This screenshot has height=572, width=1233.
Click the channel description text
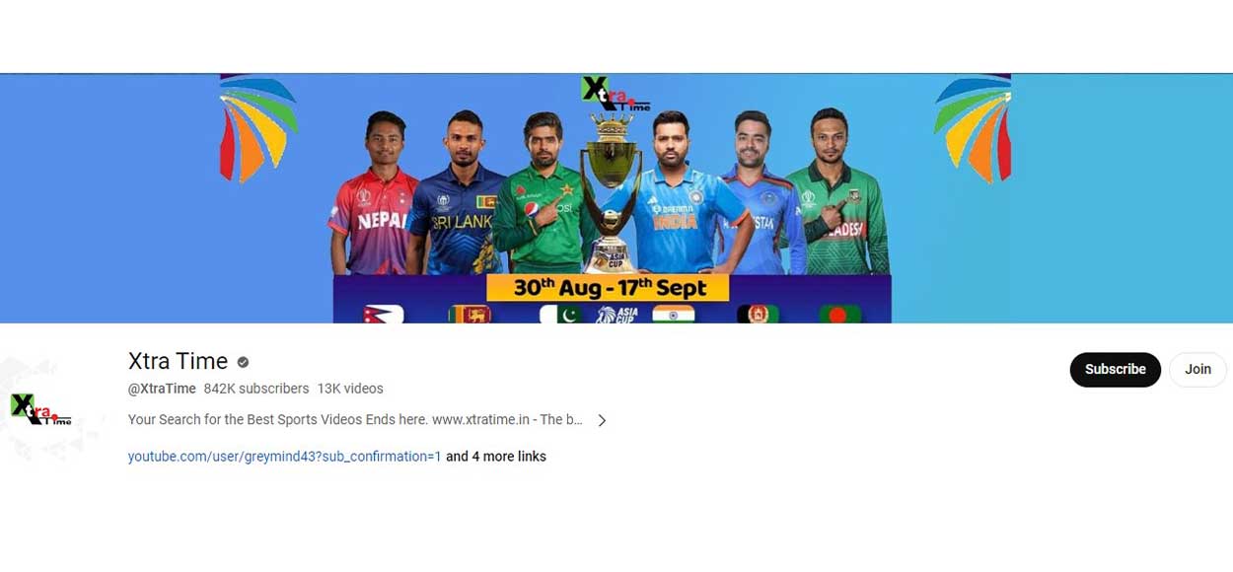pos(355,419)
